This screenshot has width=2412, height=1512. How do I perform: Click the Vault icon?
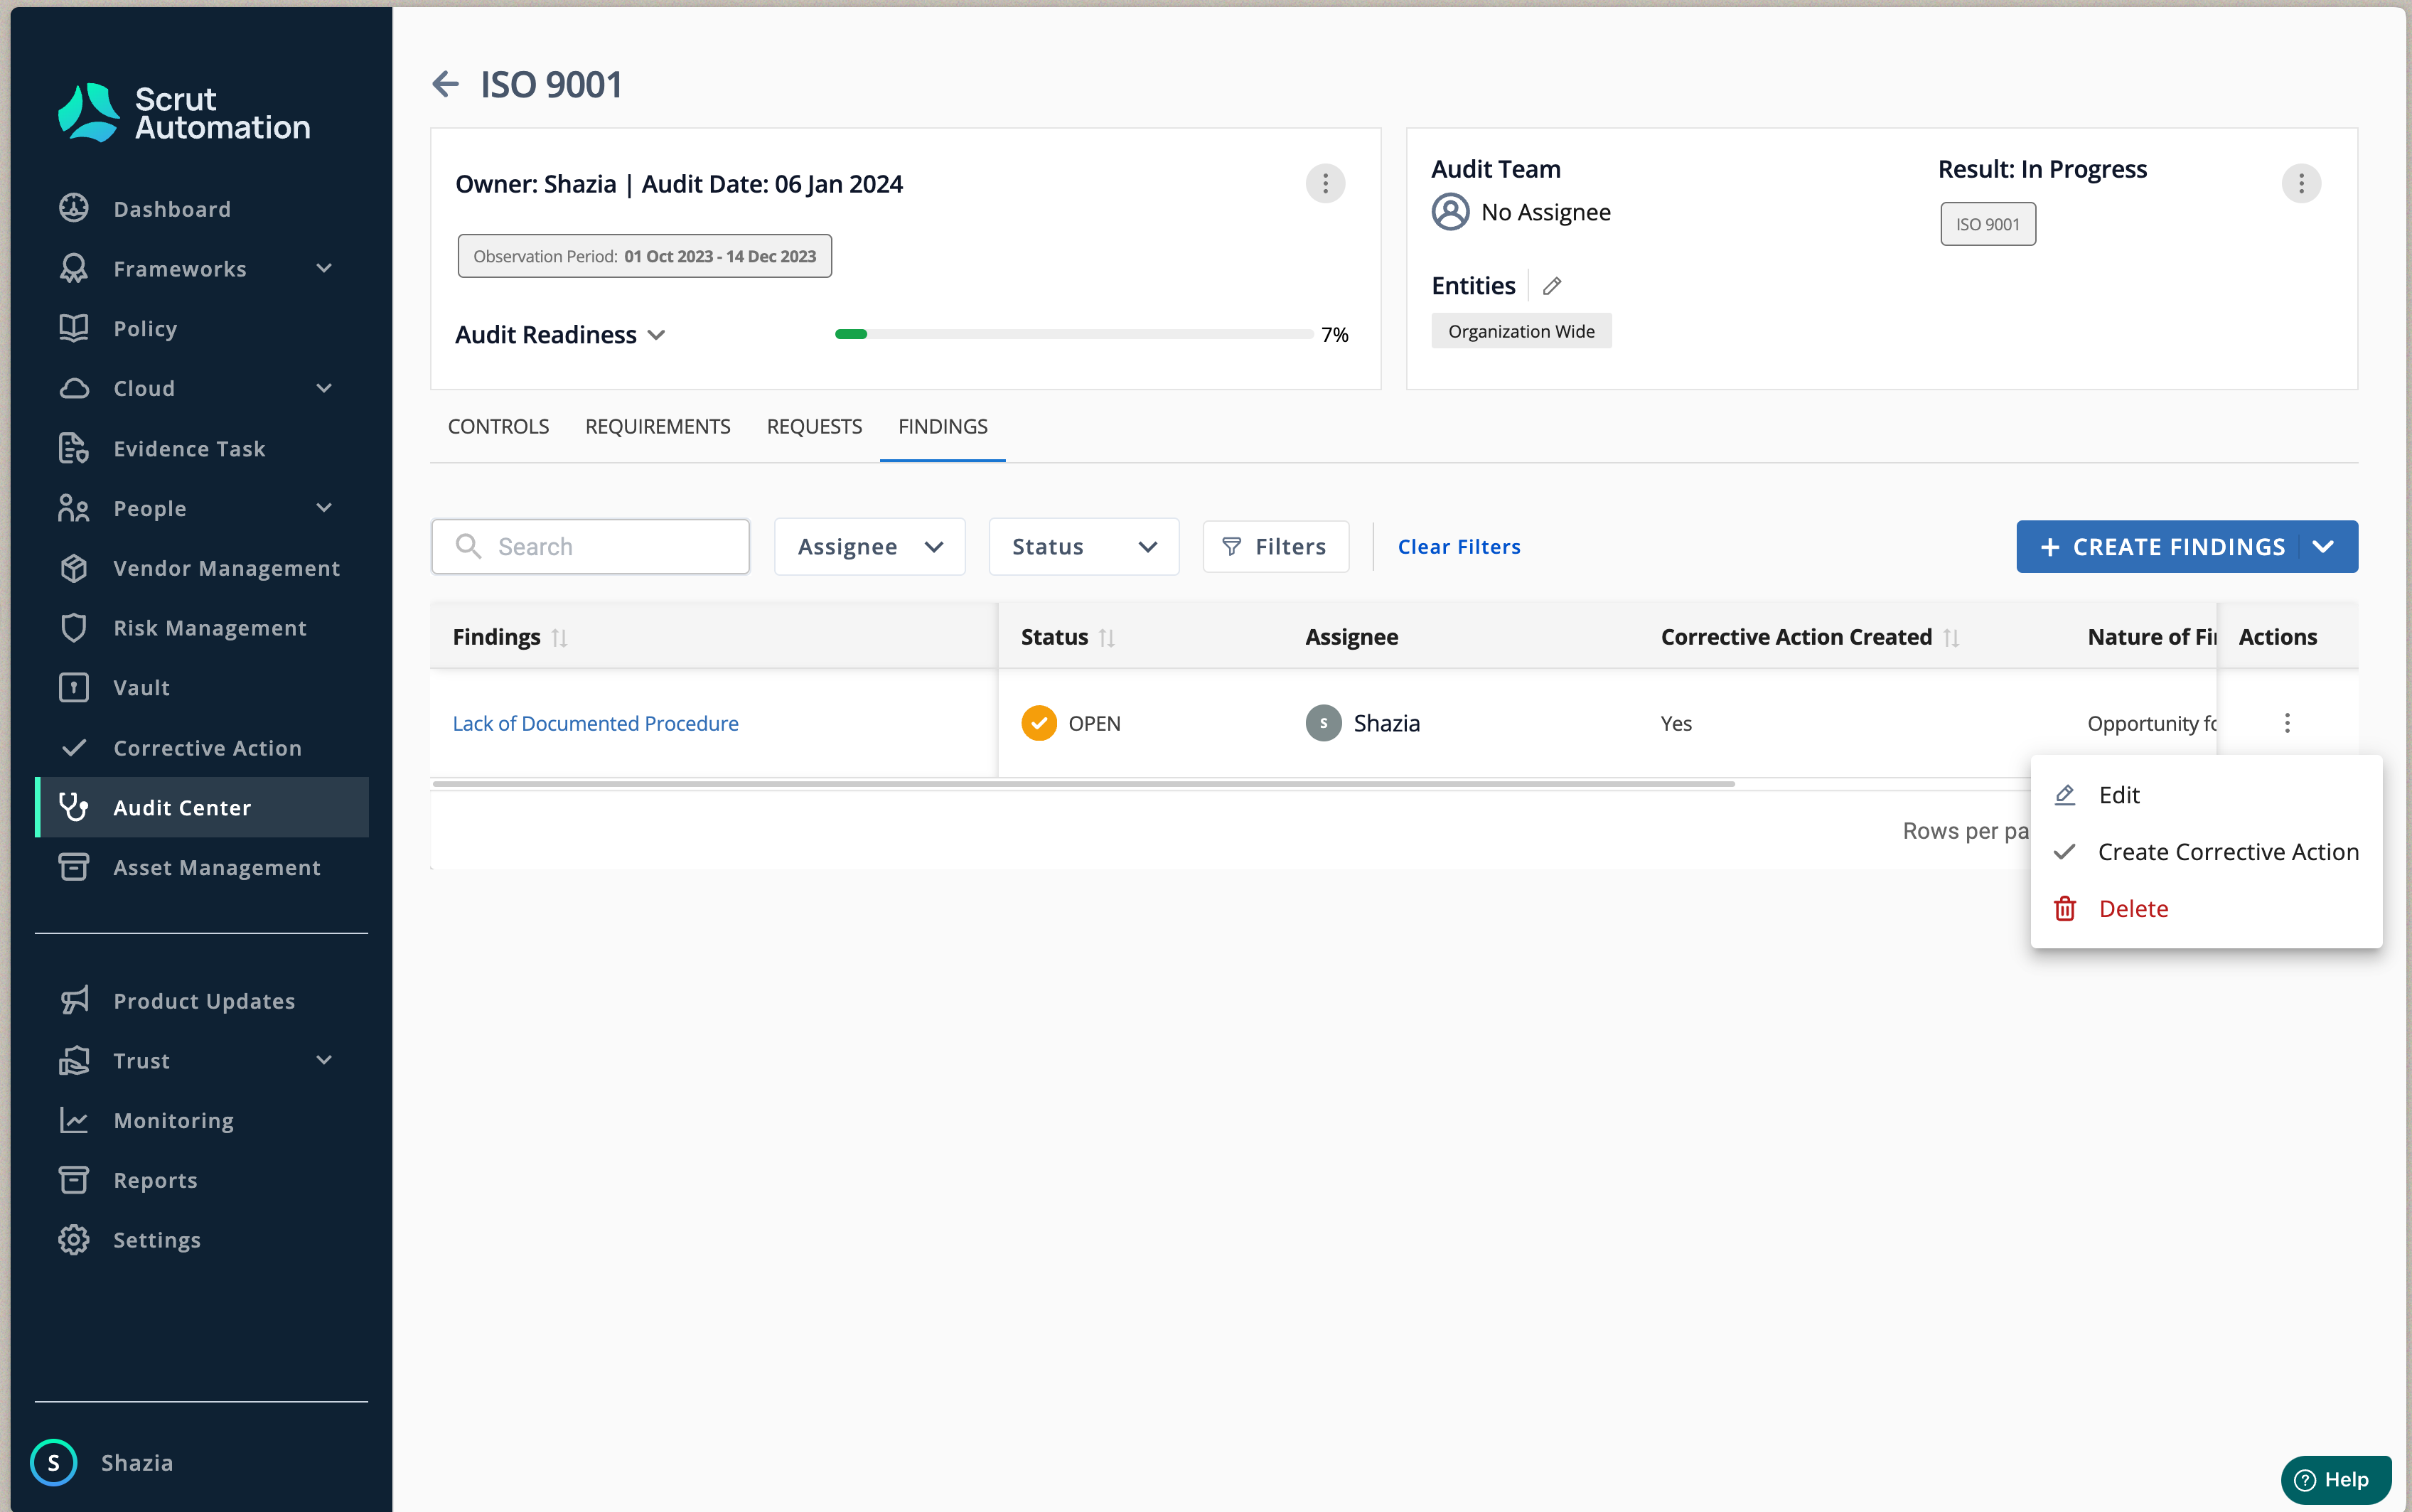point(74,688)
